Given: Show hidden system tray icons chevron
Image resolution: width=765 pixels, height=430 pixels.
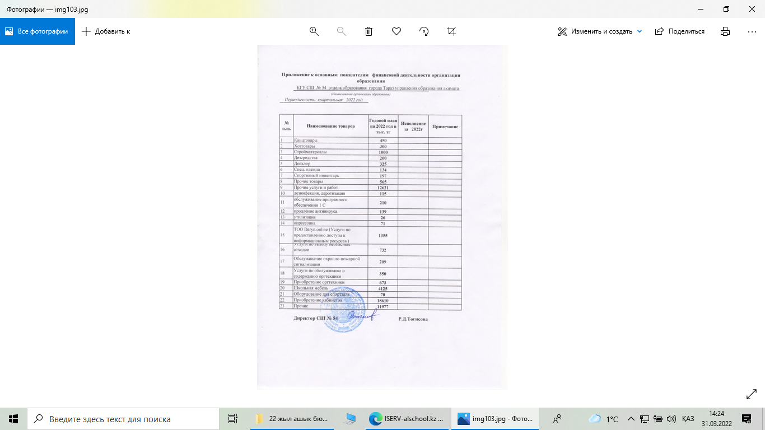Looking at the screenshot, I should coord(631,419).
